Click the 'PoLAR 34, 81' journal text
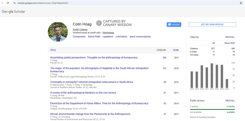Screen dimensions: 245x121 point(57,63)
